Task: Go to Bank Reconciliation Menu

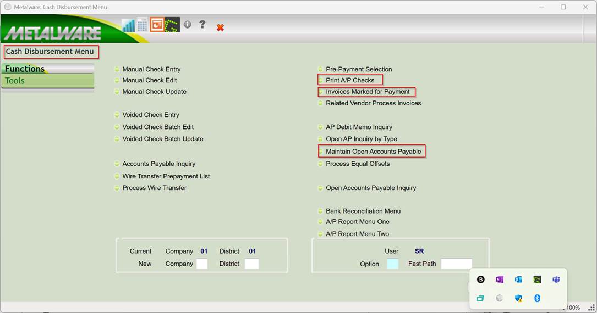Action: coord(363,211)
